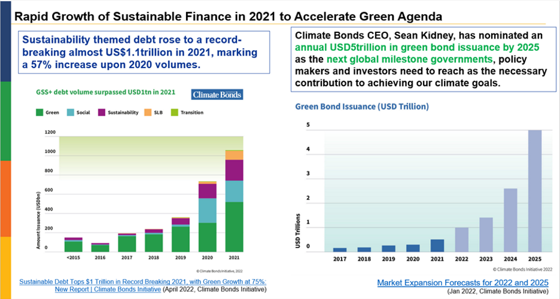This screenshot has width=560, height=299.
Task: Click the 2017 stacked bar in the GSS+ chart
Action: 127,243
